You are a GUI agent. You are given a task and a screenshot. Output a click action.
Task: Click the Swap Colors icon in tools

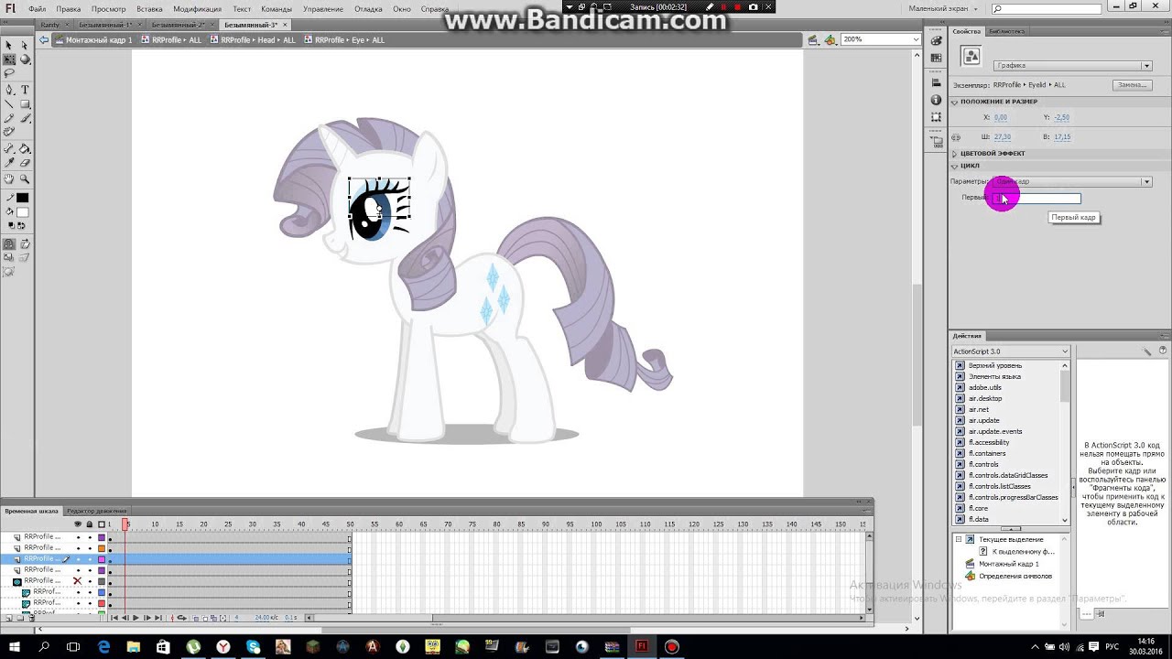click(x=22, y=225)
